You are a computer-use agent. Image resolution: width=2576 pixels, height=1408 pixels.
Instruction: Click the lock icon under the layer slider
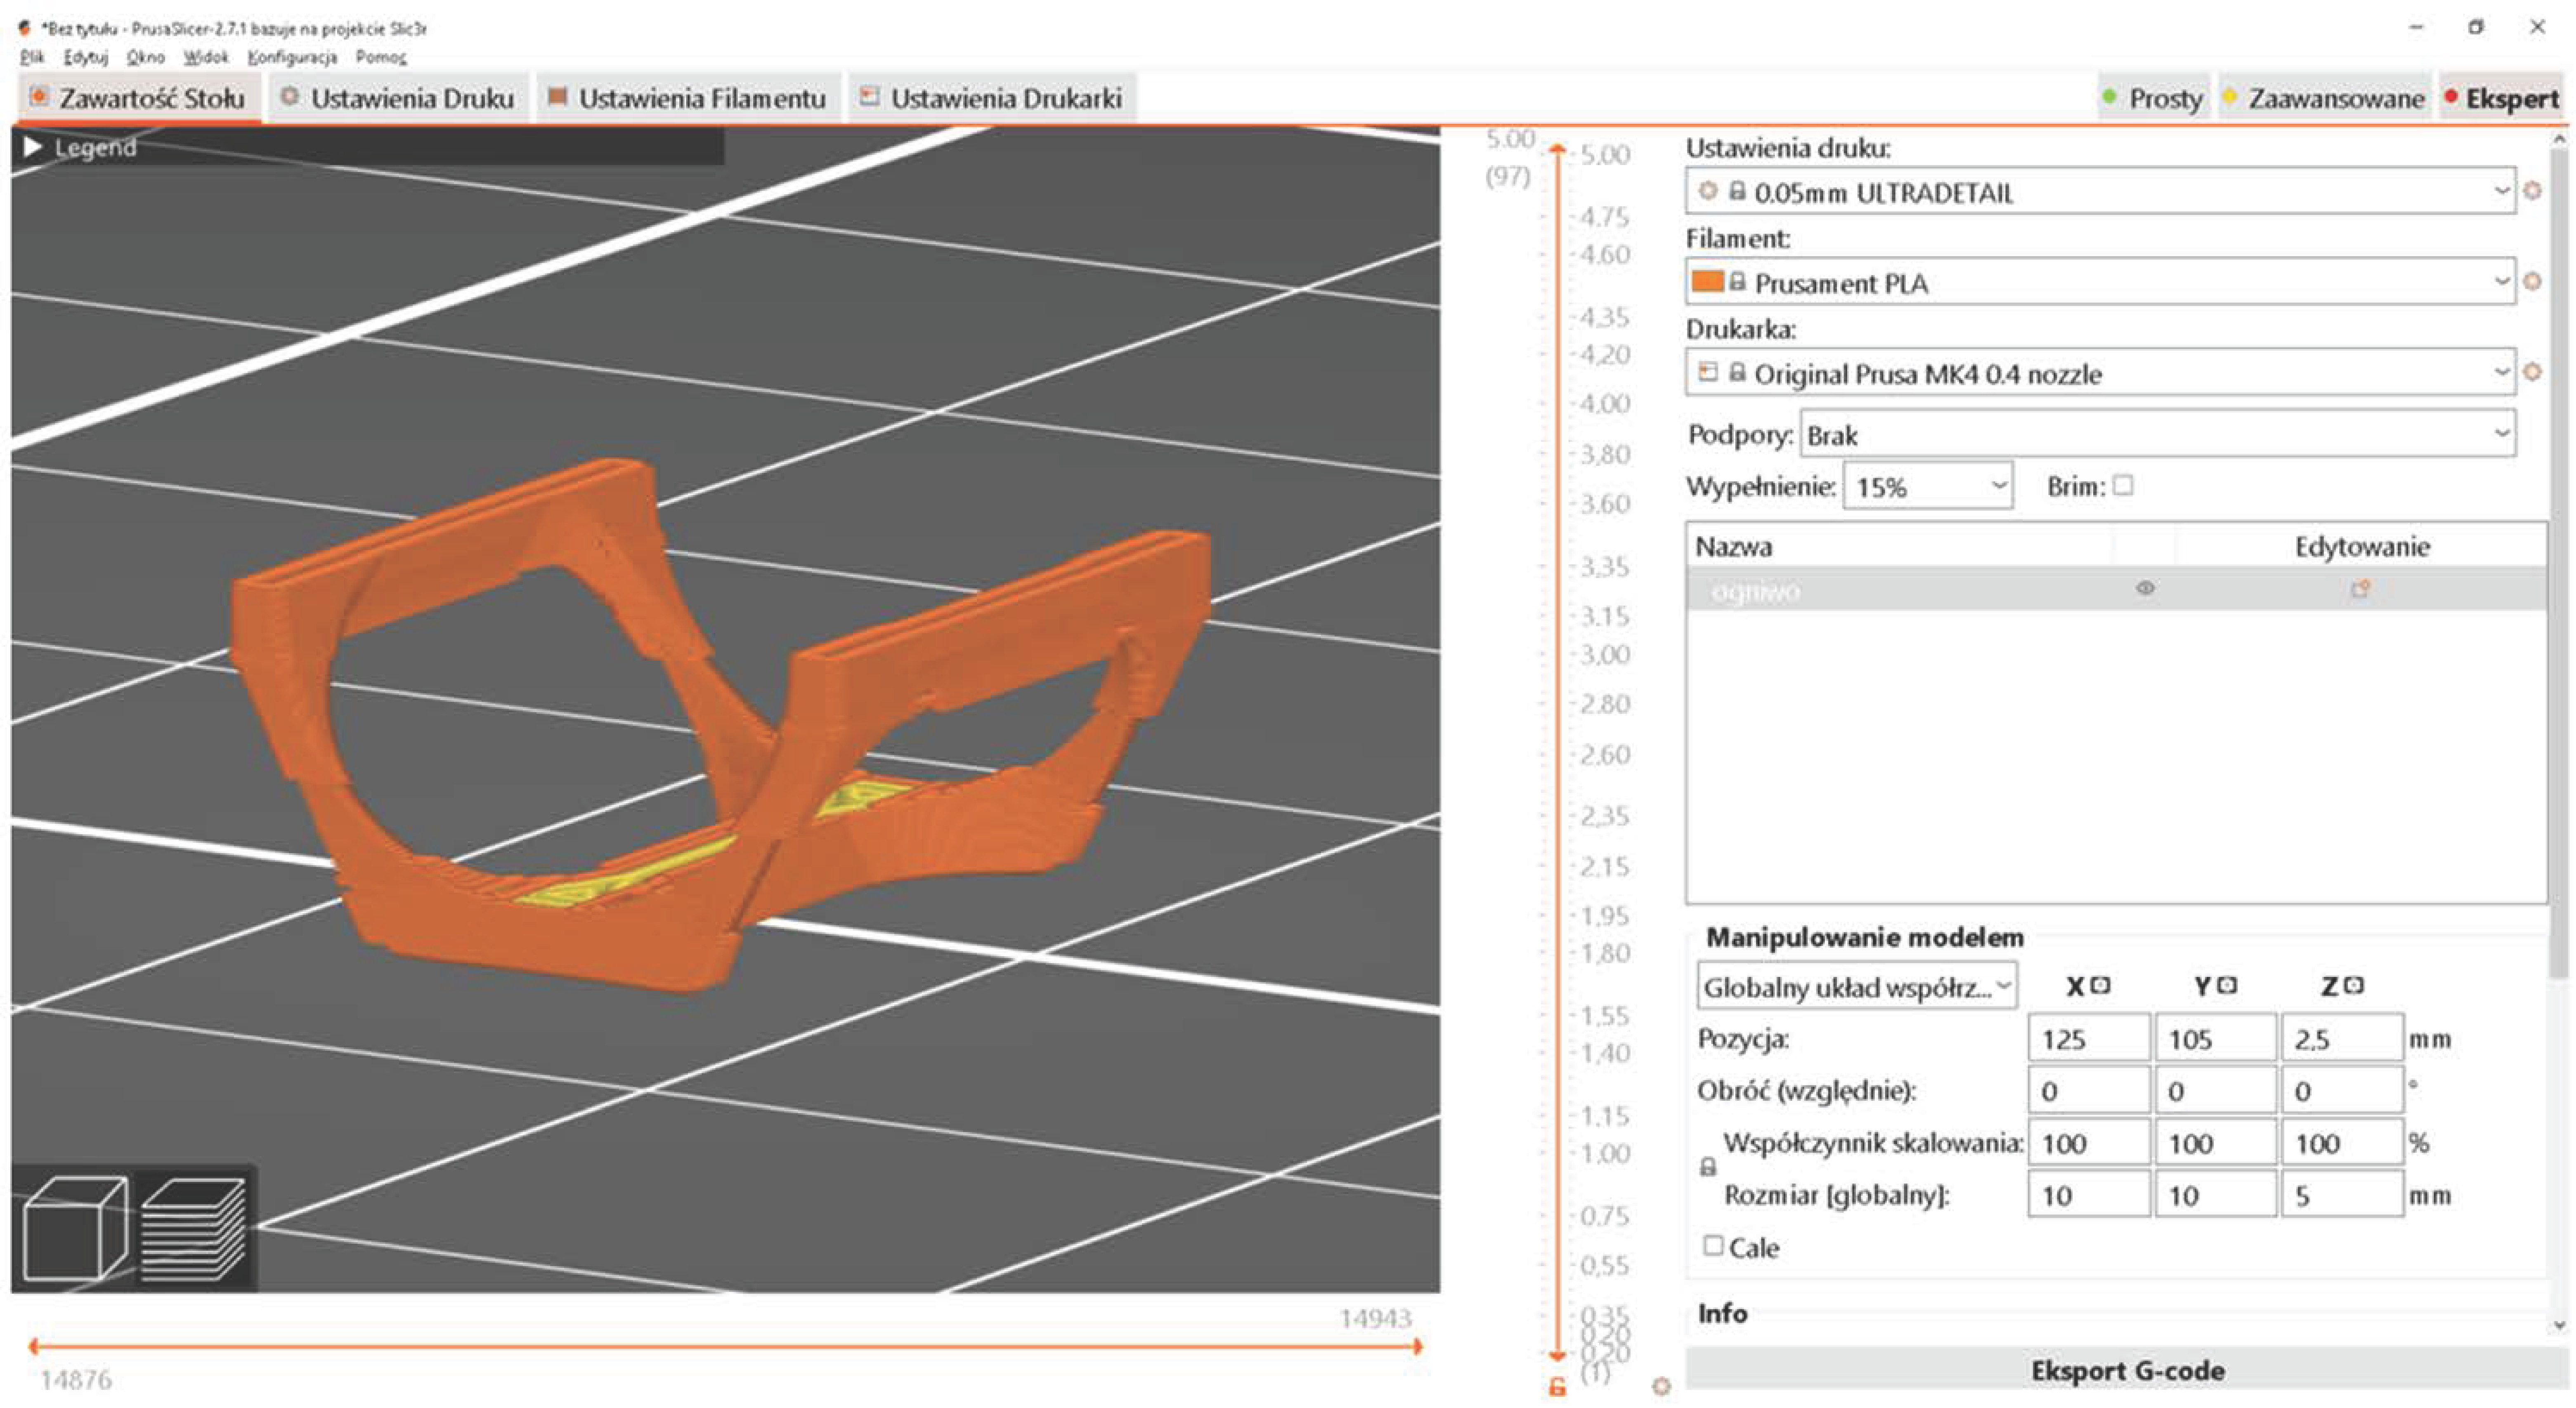point(1557,1387)
